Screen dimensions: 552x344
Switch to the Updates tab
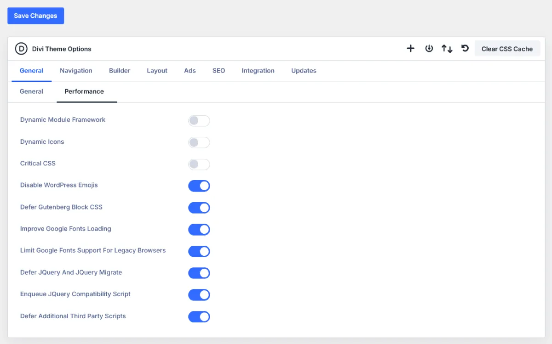click(x=304, y=71)
